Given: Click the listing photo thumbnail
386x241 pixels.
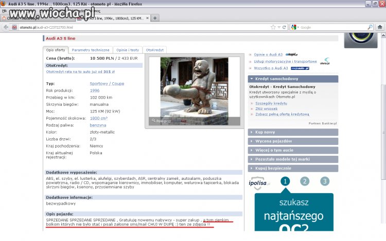Looking at the screenshot, I should (x=194, y=91).
